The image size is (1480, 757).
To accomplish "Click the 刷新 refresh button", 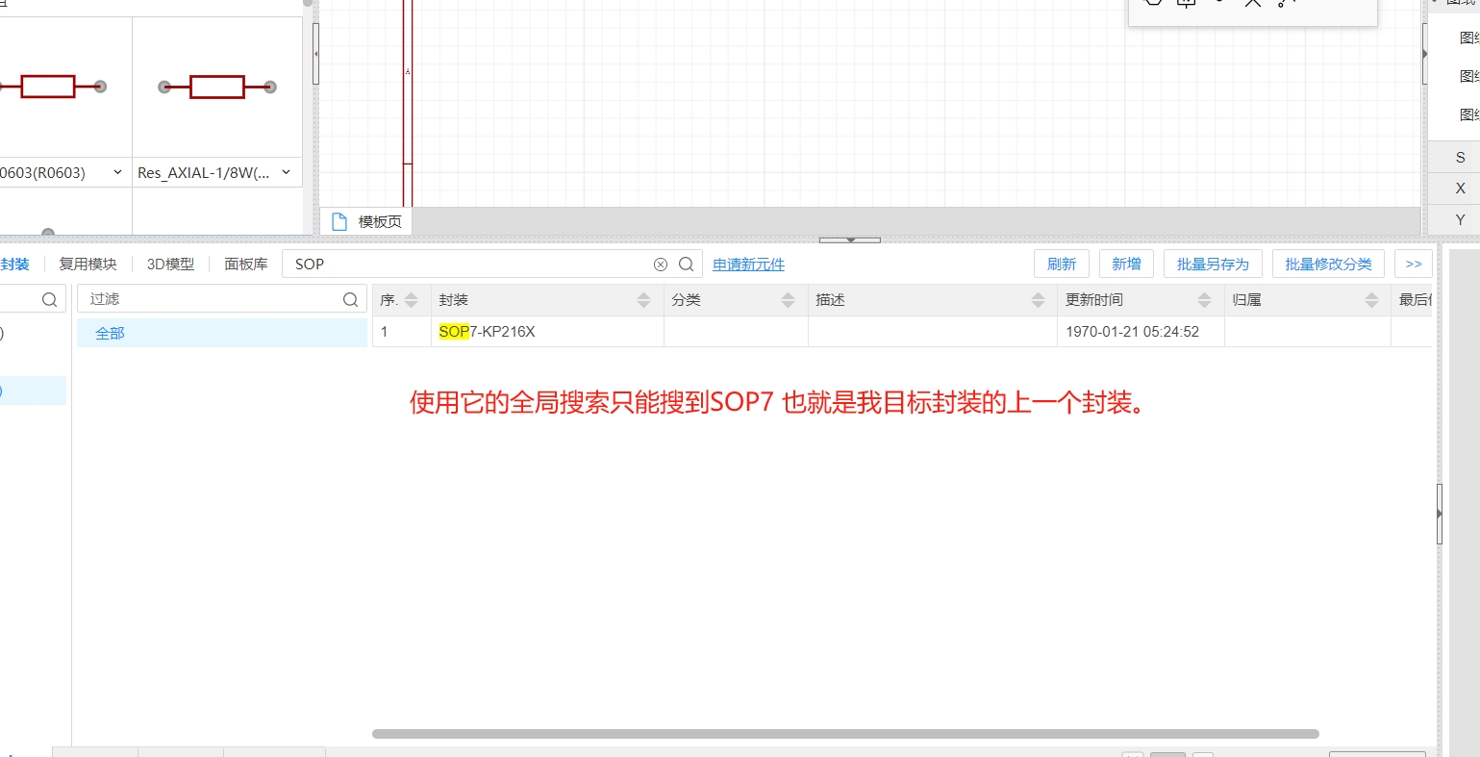I will tap(1061, 263).
